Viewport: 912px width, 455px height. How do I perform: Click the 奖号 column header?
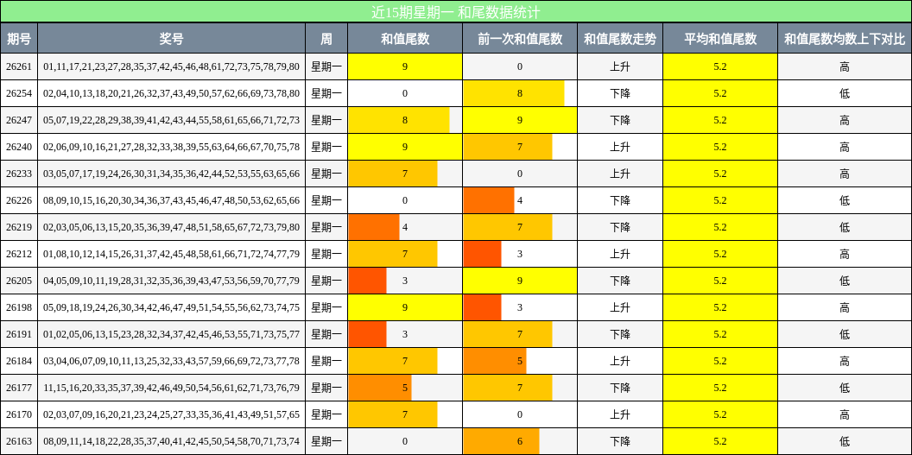pos(172,39)
